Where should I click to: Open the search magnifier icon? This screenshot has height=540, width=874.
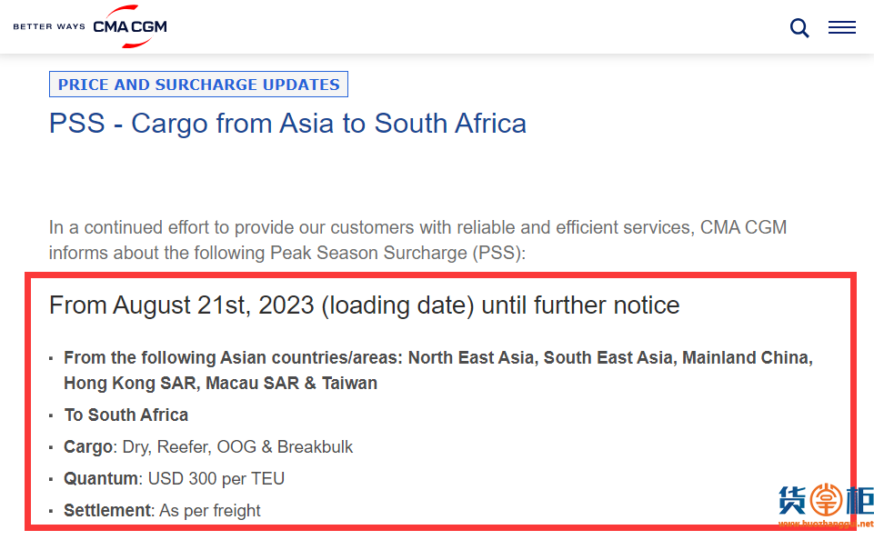tap(799, 27)
